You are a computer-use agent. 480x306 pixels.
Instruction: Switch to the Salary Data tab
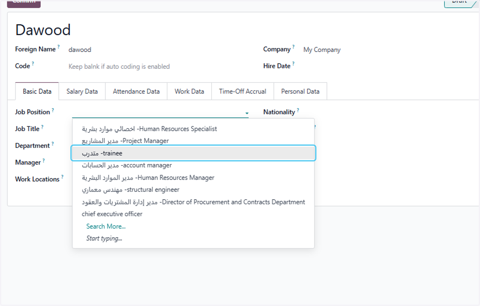click(82, 91)
